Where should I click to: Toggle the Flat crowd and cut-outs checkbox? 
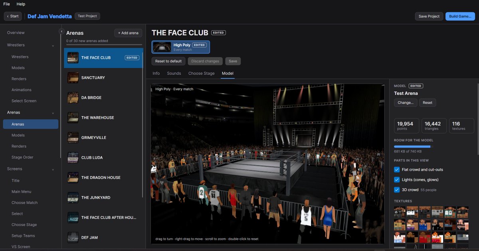pyautogui.click(x=397, y=170)
